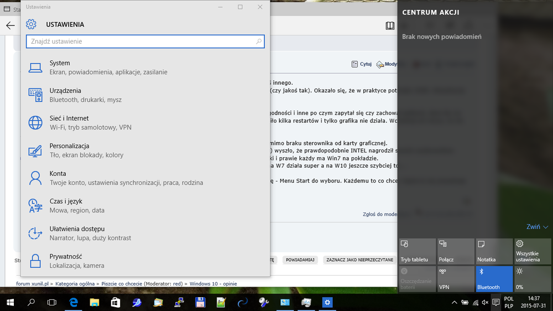The width and height of the screenshot is (553, 311).
Task: Click the muted volume tray icon
Action: [x=486, y=303]
